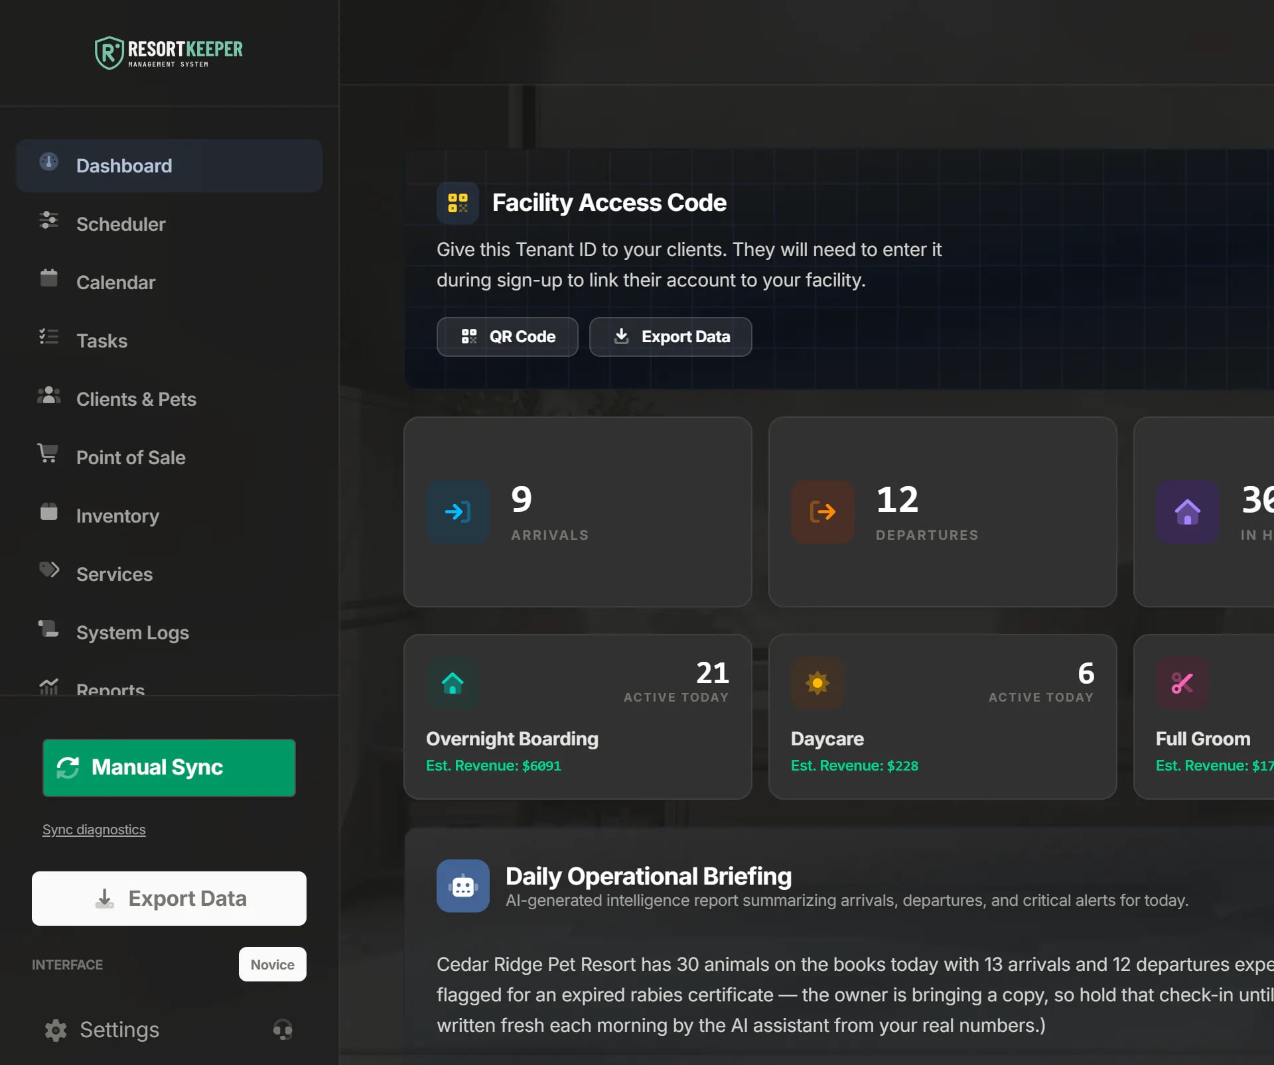
Task: Open the Sync diagnostics link
Action: coord(94,830)
